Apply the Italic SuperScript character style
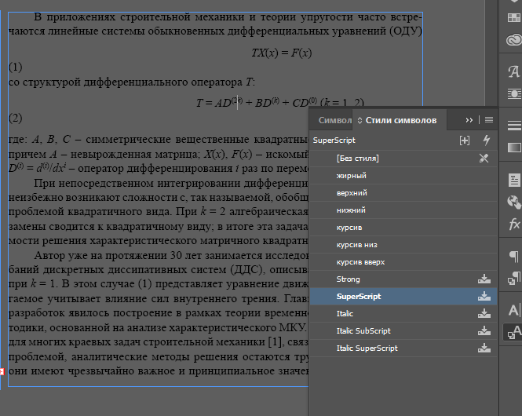This screenshot has width=522, height=416. pos(367,348)
